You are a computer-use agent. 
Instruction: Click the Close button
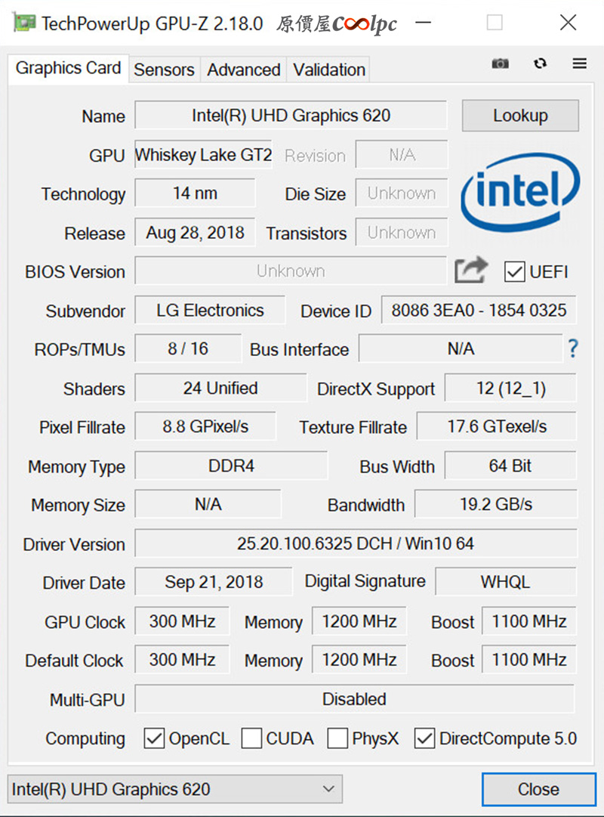(x=538, y=789)
